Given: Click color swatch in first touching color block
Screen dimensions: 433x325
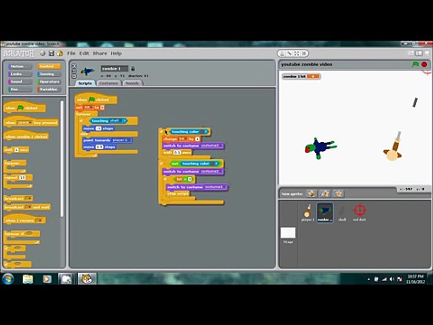Looking at the screenshot, I should point(203,132).
